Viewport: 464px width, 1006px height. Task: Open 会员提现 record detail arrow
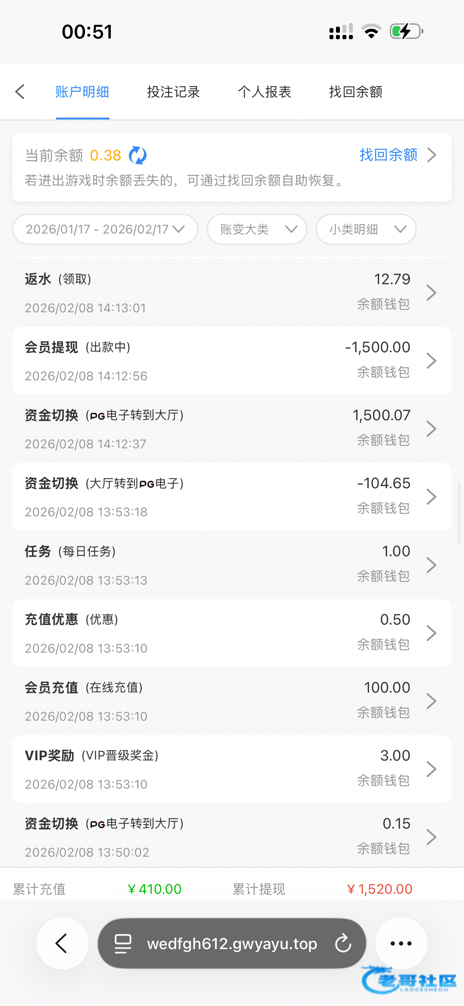[431, 361]
